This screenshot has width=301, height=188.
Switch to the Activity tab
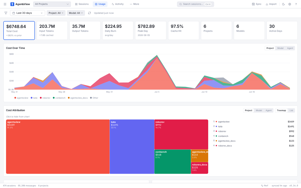click(118, 4)
